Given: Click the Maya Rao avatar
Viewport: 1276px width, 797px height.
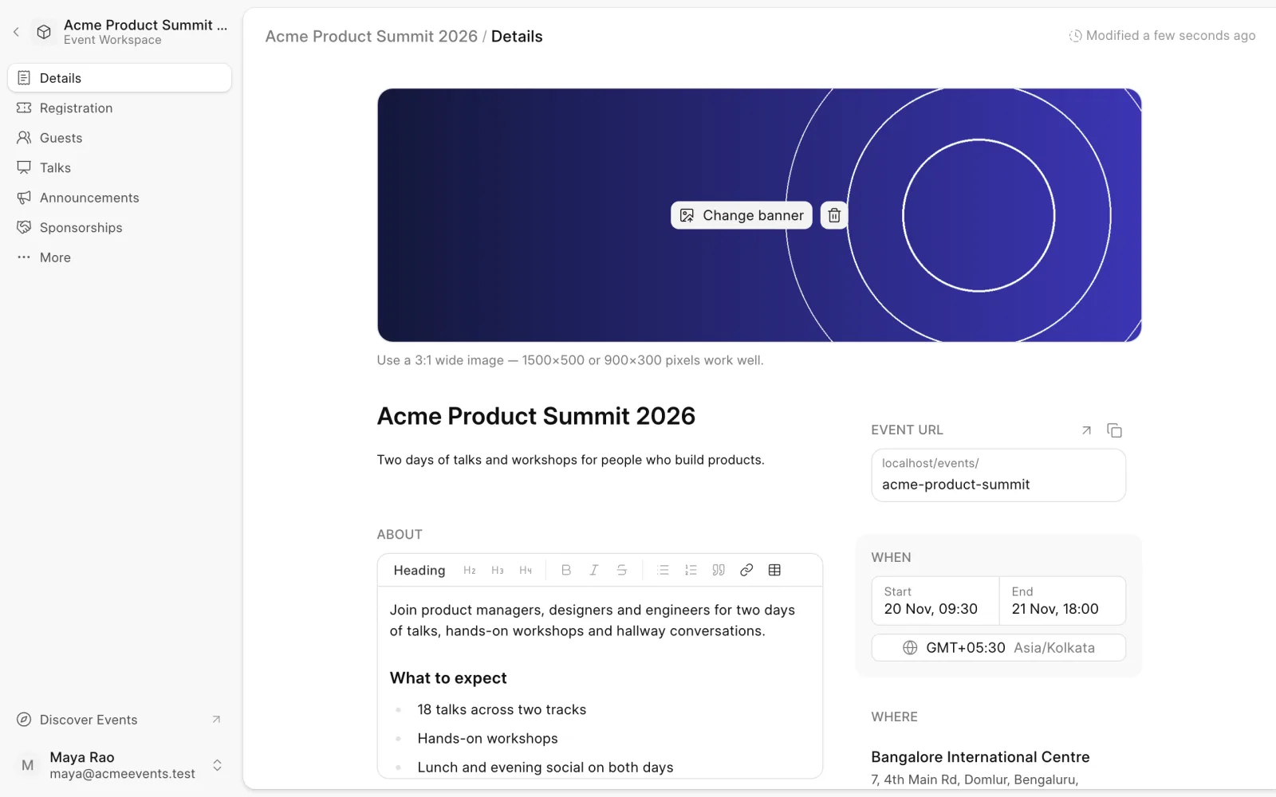Looking at the screenshot, I should click(x=28, y=765).
